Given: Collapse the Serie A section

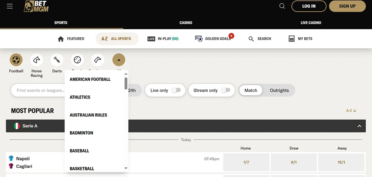Looking at the screenshot, I should (359, 126).
